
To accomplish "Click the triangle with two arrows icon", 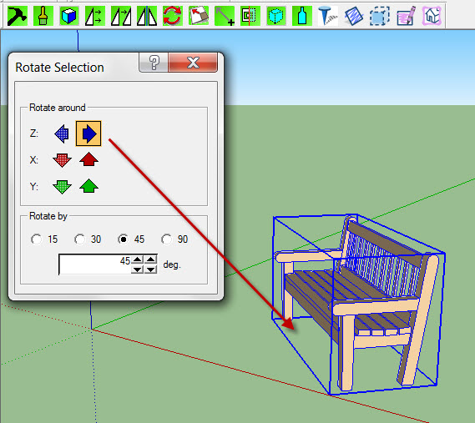I will [x=95, y=16].
